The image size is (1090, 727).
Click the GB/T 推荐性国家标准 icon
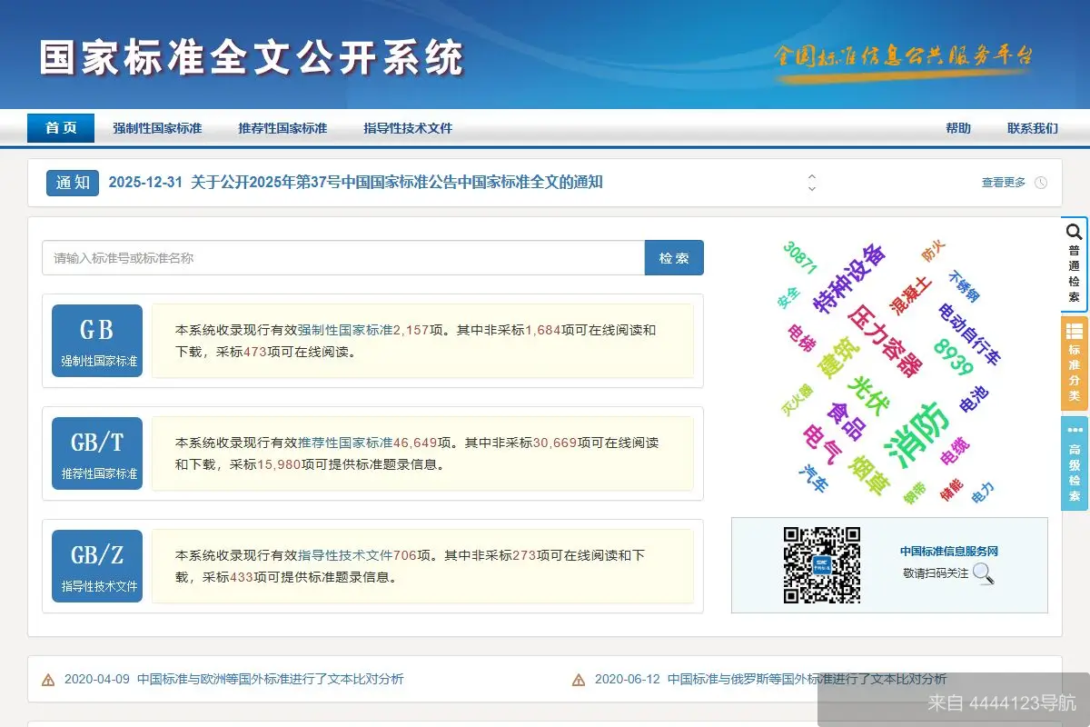[96, 453]
